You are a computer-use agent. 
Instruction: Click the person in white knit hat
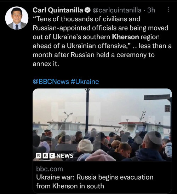coord(86,146)
